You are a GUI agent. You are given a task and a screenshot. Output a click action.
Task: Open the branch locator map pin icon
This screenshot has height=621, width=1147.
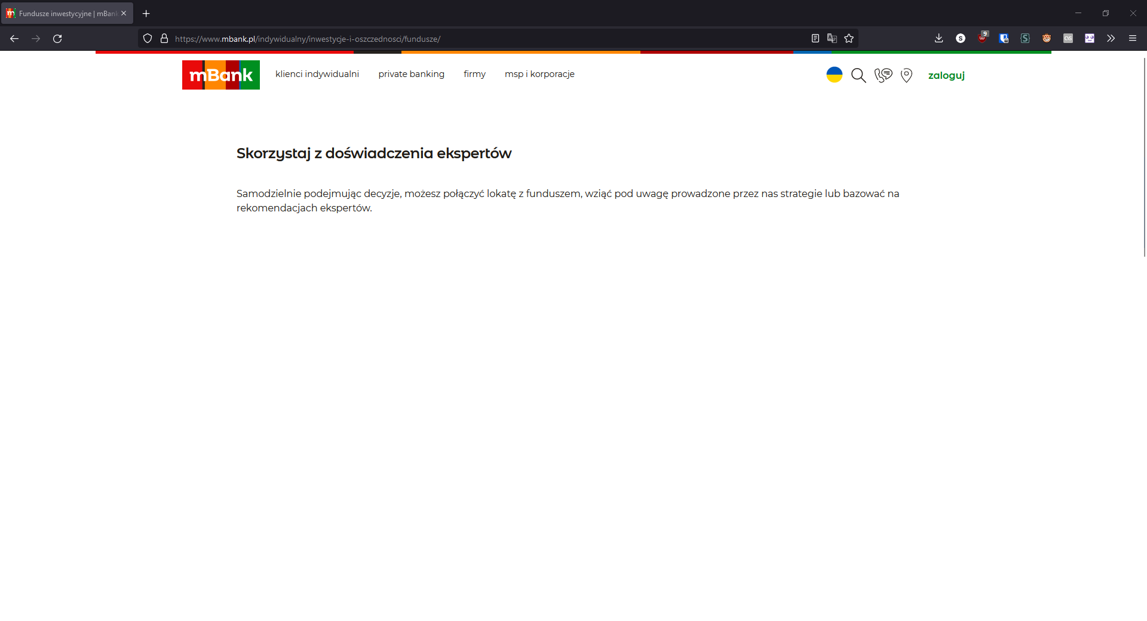coord(906,76)
